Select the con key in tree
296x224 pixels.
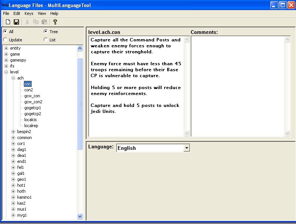pos(28,84)
